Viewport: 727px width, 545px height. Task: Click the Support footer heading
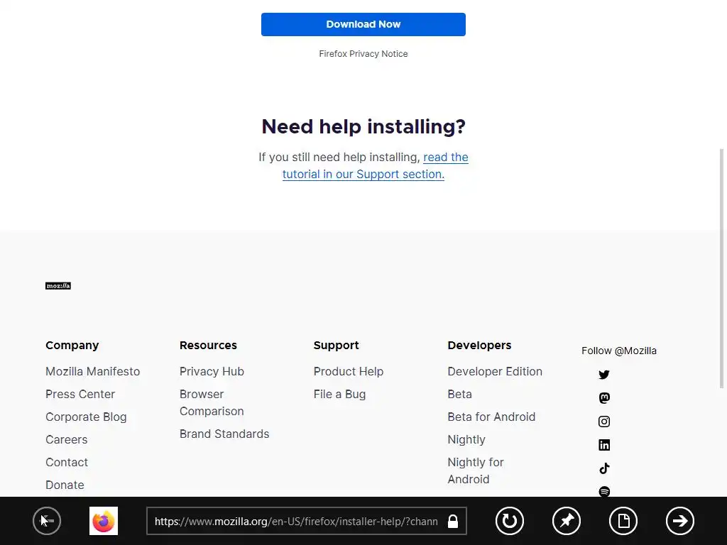click(x=336, y=346)
